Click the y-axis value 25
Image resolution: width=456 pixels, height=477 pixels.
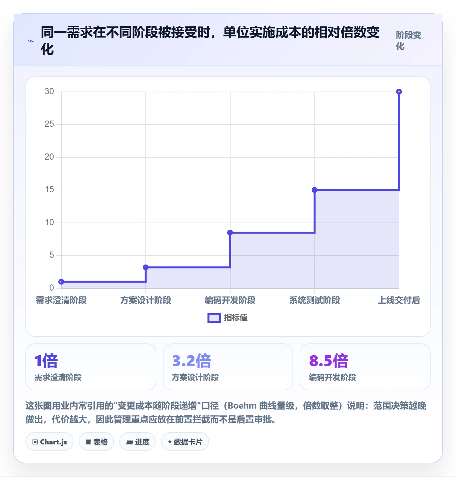(50, 124)
